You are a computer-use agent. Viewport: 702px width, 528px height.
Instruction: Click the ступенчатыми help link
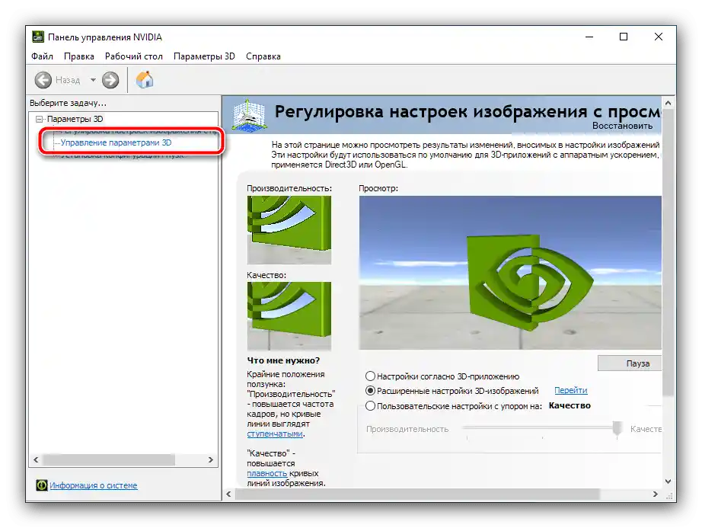tap(275, 434)
